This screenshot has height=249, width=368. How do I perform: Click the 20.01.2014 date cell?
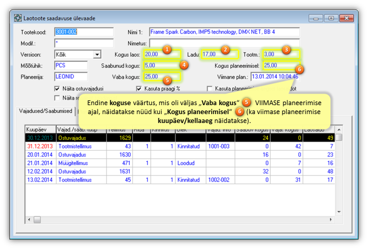[x=40, y=155]
